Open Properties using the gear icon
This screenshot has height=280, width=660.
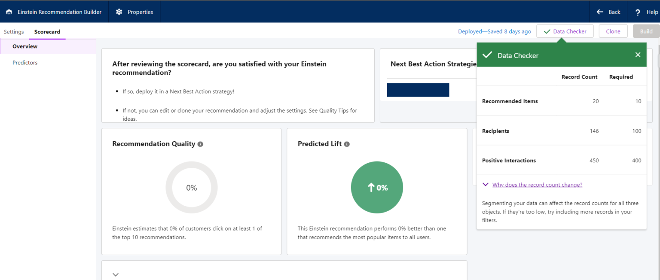[119, 12]
